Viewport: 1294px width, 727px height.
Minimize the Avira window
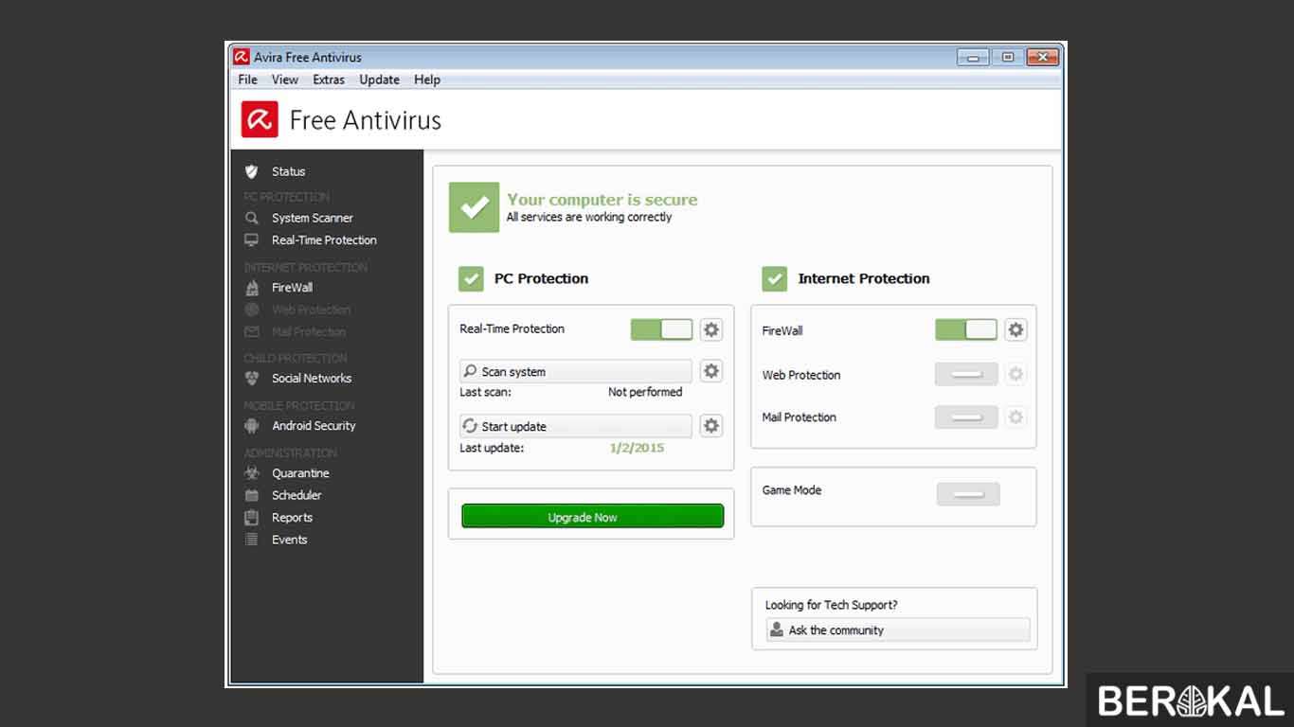[973, 58]
